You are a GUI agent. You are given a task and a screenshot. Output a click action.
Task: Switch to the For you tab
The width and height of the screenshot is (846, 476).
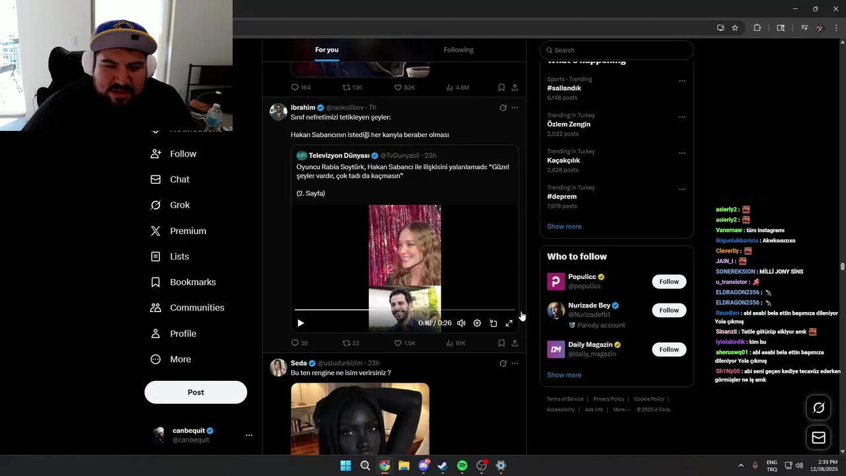[327, 50]
